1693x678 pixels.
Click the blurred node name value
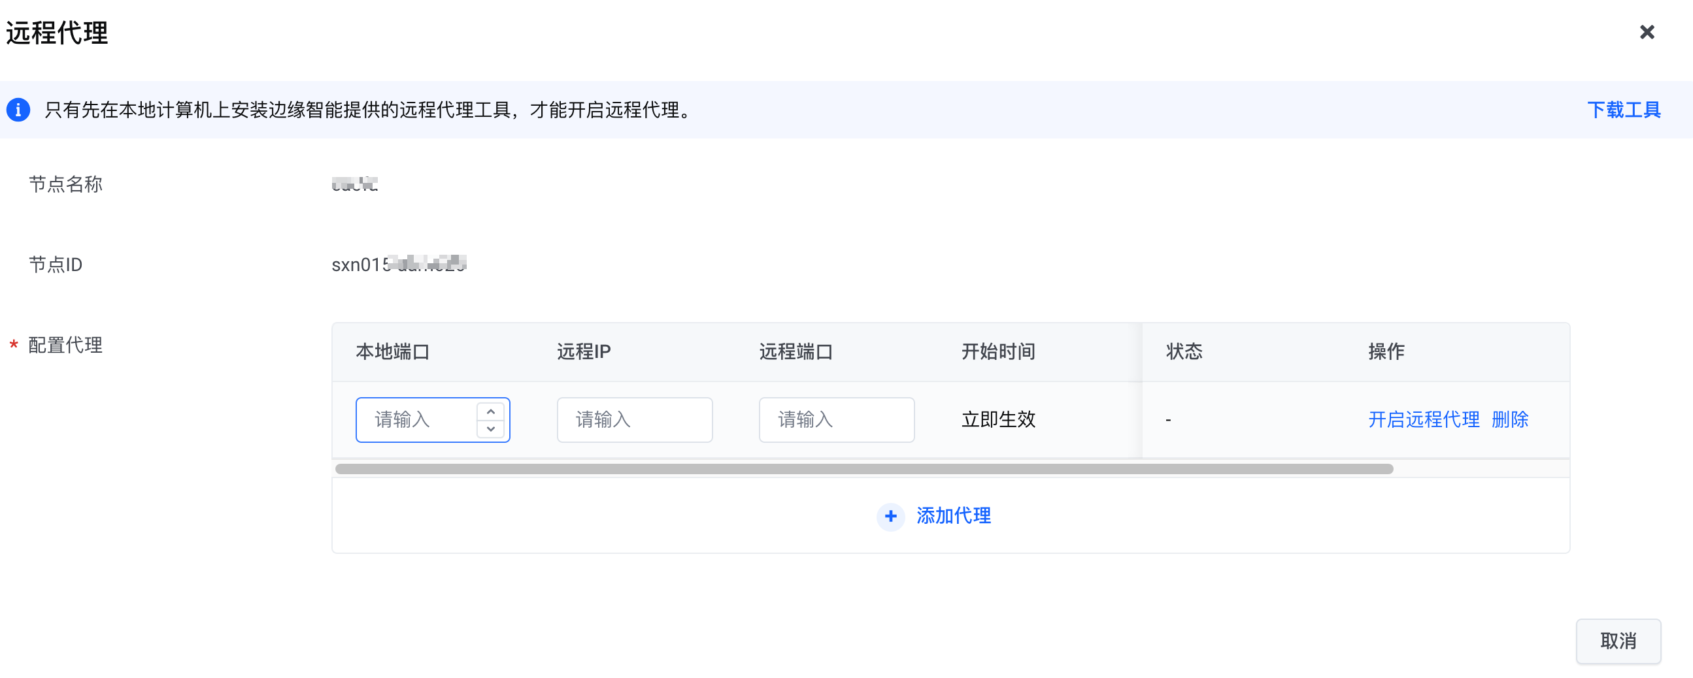click(x=355, y=184)
